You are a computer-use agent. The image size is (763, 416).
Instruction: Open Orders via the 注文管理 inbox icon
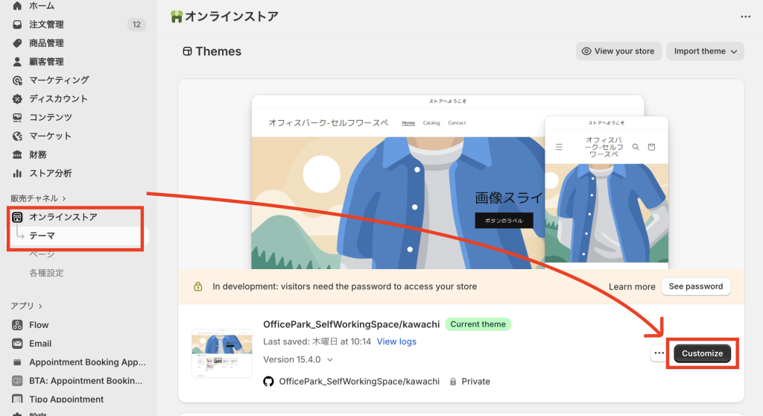click(17, 25)
